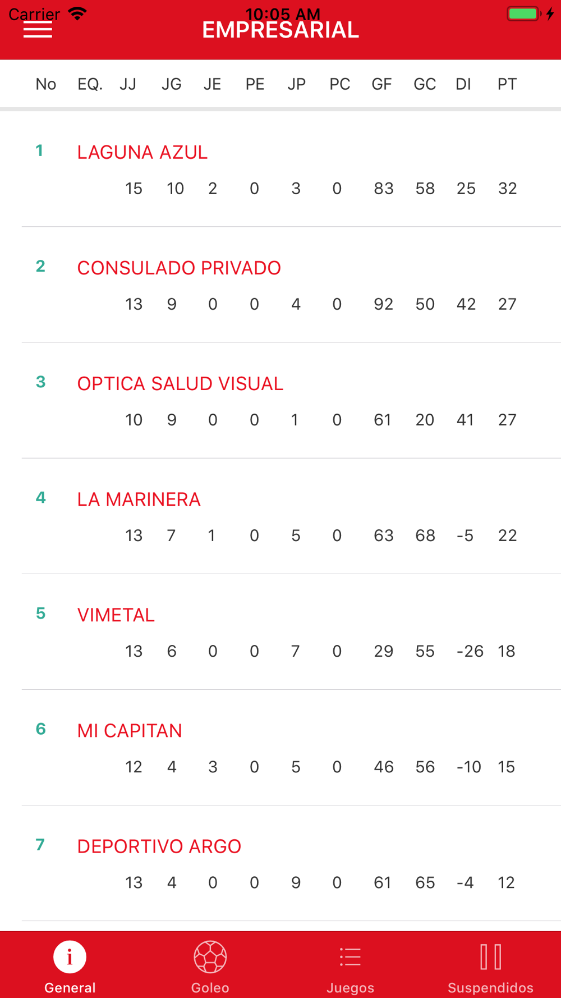Switch to the Goleo tab label
This screenshot has height=998, width=561.
pos(210,987)
